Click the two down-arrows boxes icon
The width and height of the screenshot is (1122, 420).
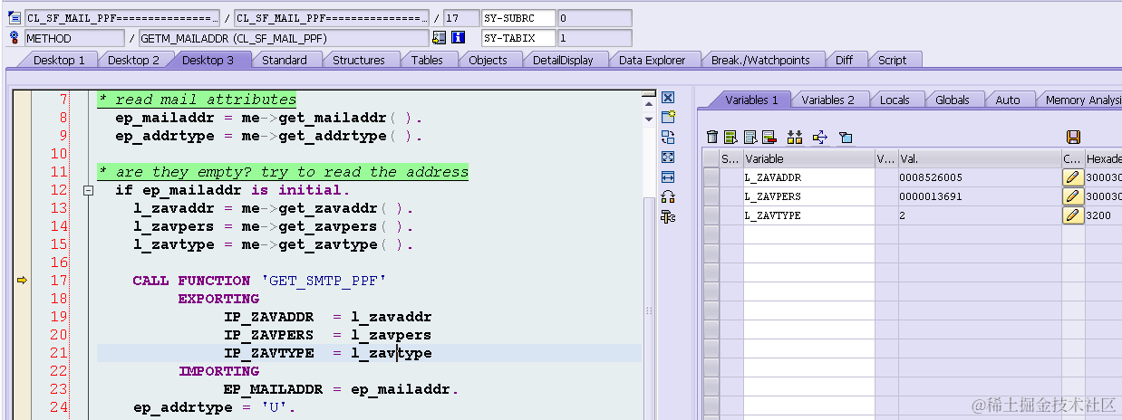point(795,137)
